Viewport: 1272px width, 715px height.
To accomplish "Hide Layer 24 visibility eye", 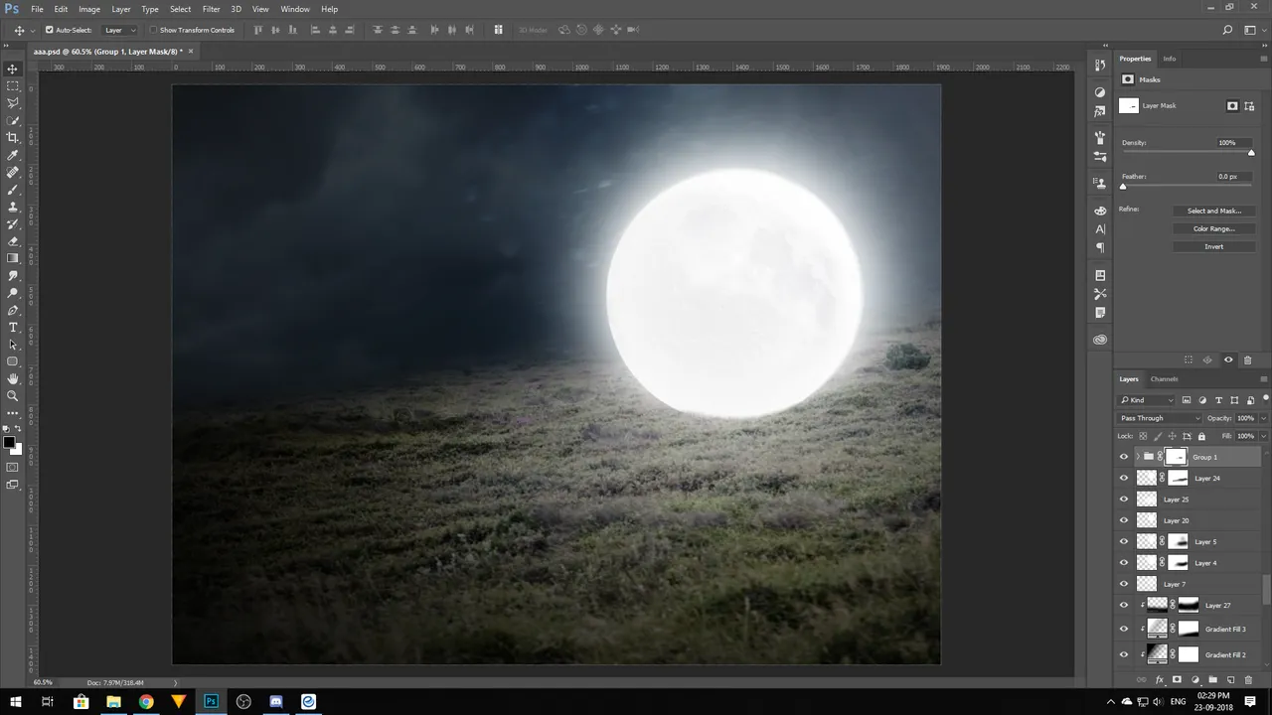I will pyautogui.click(x=1124, y=478).
